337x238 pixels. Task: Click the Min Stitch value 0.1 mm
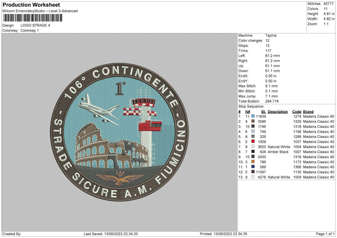click(271, 91)
